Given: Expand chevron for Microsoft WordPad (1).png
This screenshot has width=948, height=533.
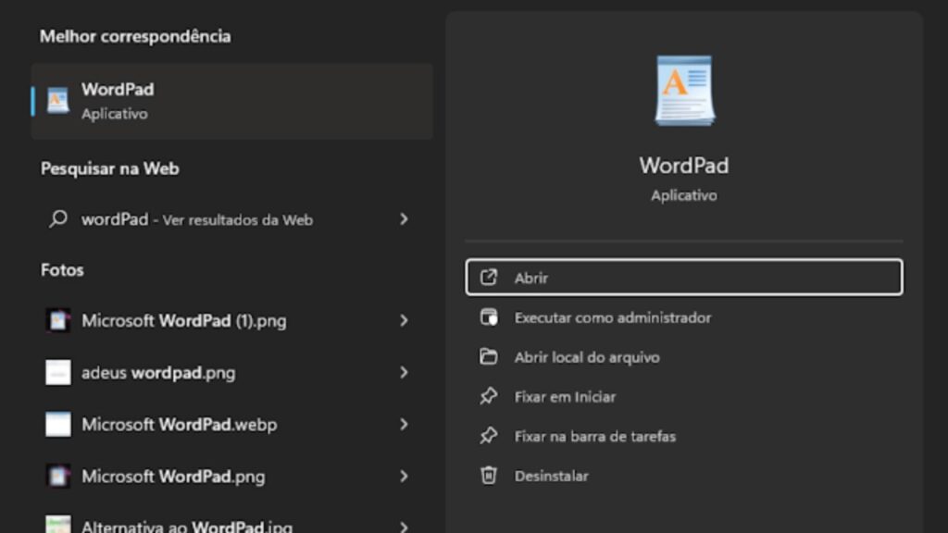Looking at the screenshot, I should [404, 321].
